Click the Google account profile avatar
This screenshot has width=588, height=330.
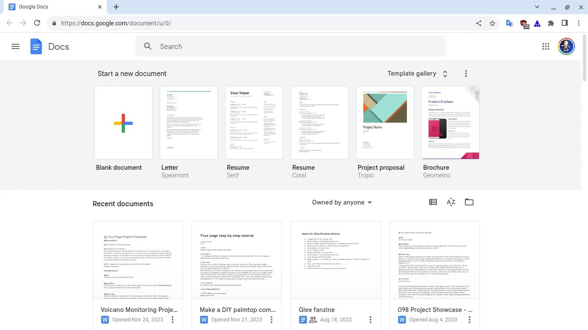566,46
